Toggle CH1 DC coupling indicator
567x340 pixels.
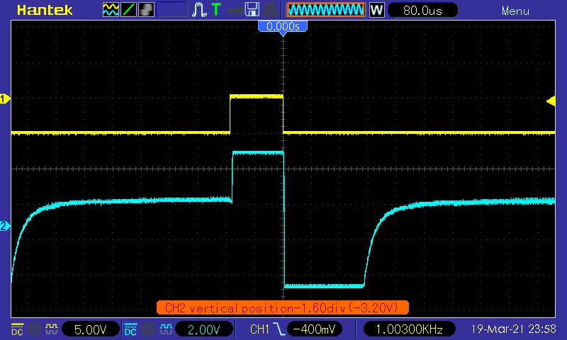tap(16, 329)
